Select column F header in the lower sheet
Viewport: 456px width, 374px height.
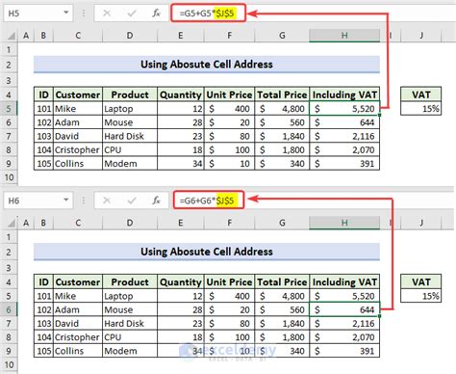click(229, 223)
